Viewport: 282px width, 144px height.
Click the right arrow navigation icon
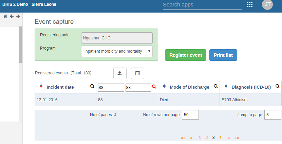pyautogui.click(x=18, y=16)
